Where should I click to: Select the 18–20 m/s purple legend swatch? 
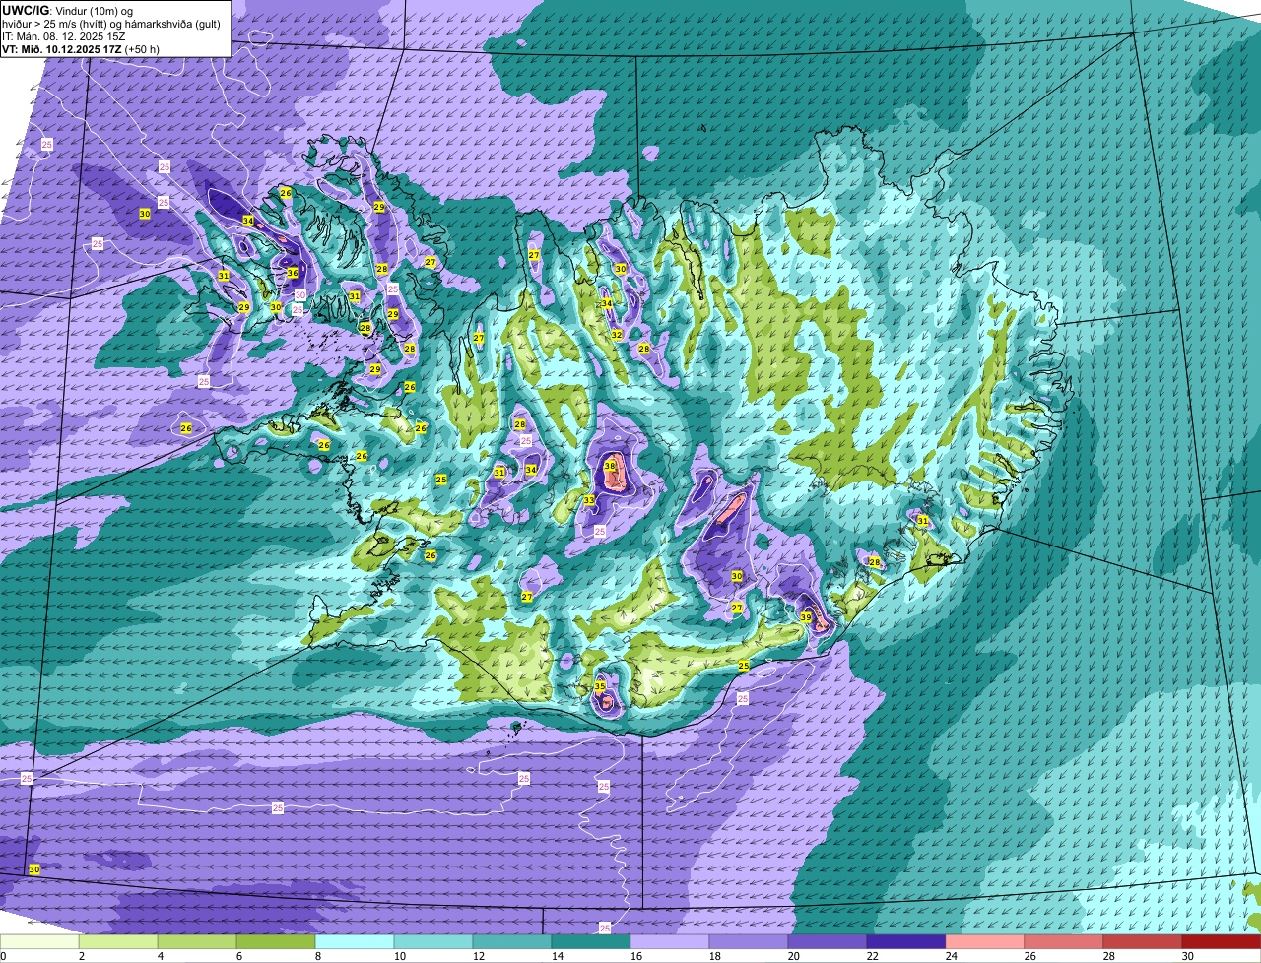(749, 942)
